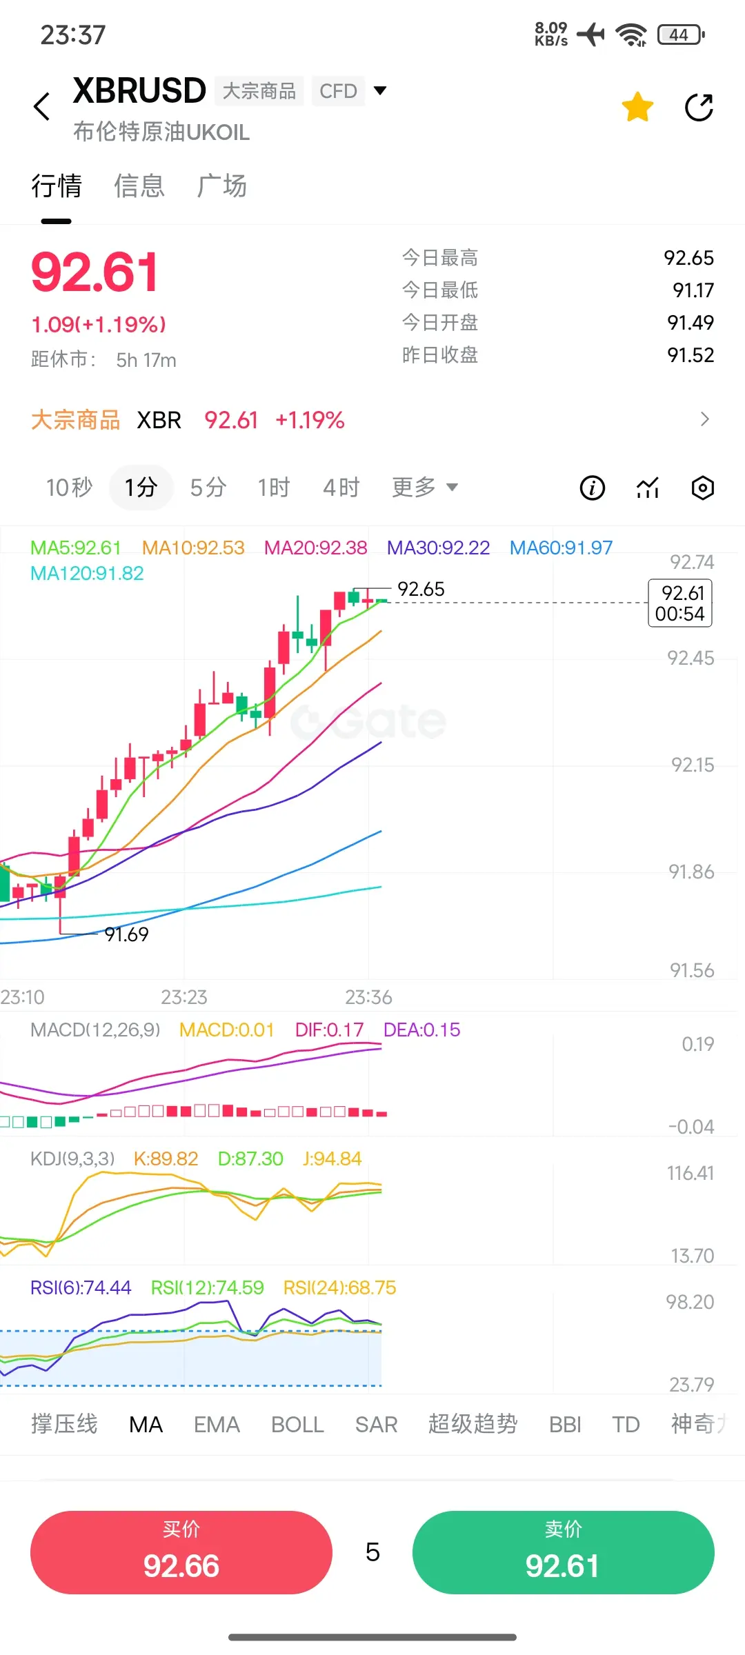This screenshot has height=1655, width=745.
Task: Tap the CFD tag
Action: click(x=338, y=90)
